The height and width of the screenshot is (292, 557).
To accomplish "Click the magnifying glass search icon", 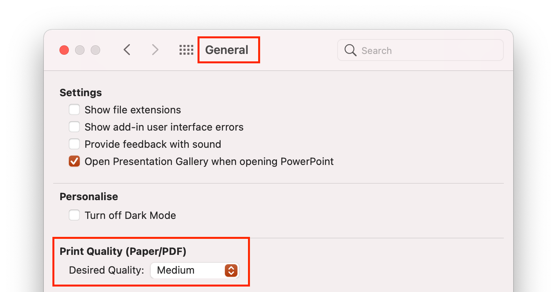I will click(x=350, y=50).
